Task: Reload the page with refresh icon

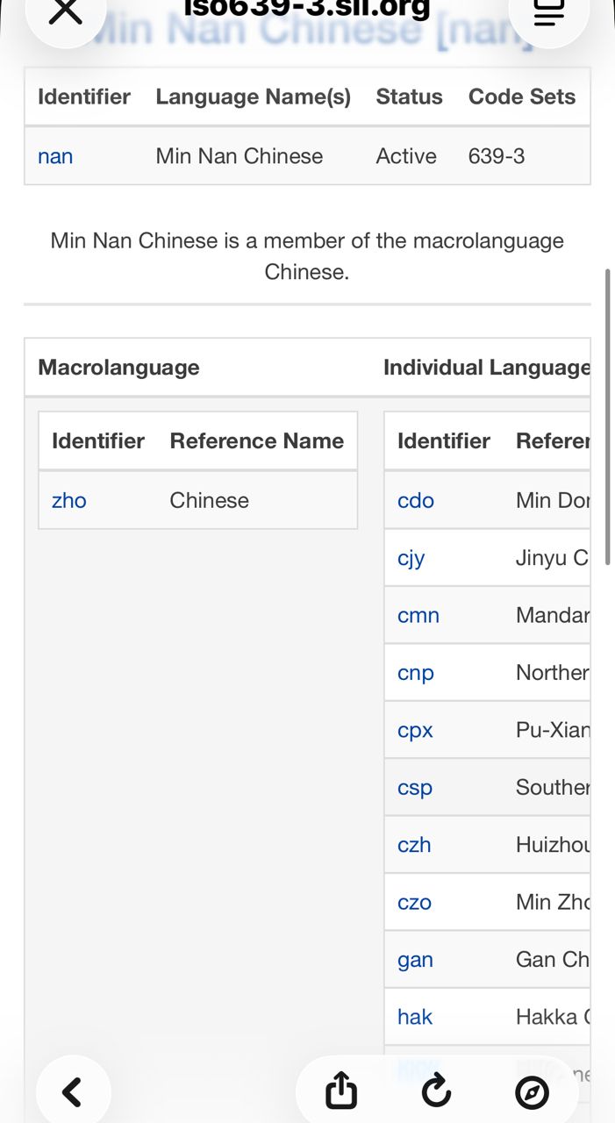Action: [436, 1092]
